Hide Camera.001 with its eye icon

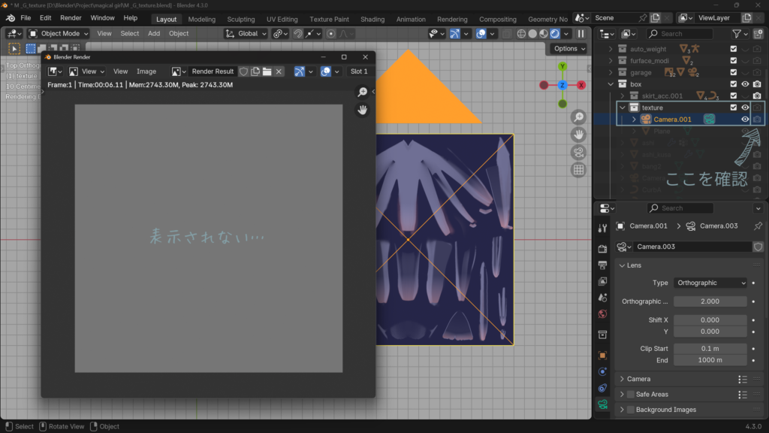pyautogui.click(x=745, y=120)
